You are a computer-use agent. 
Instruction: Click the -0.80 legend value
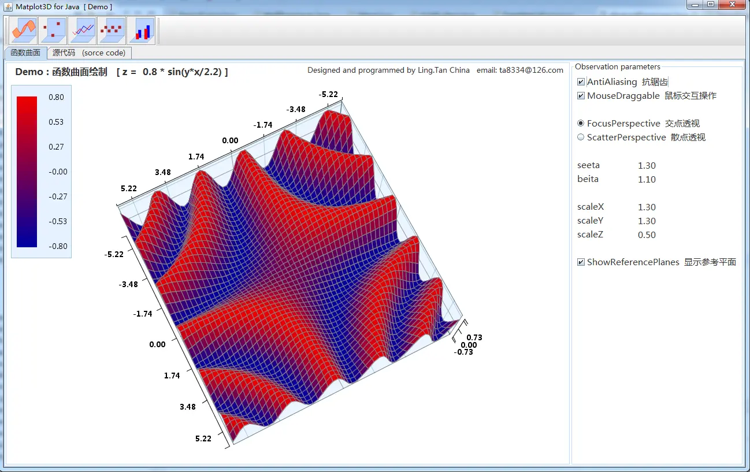tap(58, 247)
